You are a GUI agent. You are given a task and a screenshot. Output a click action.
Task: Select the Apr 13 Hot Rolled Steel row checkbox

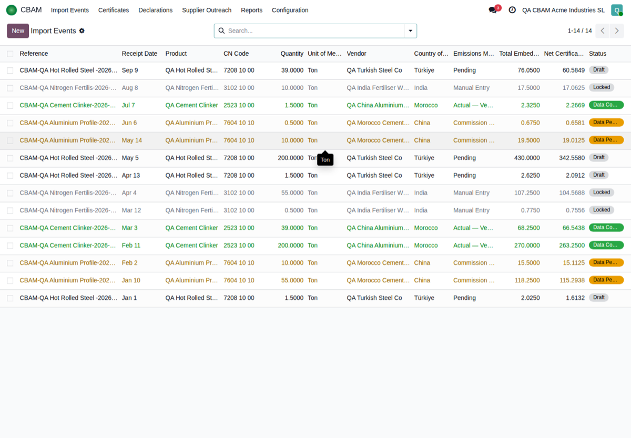[10, 176]
